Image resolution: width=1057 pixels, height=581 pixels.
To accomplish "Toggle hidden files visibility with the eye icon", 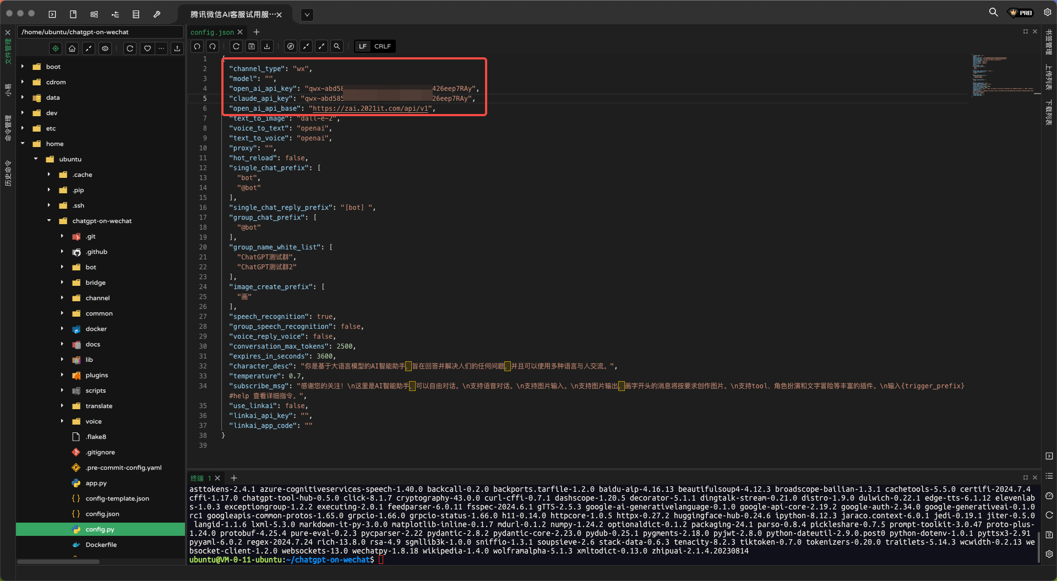I will [105, 48].
